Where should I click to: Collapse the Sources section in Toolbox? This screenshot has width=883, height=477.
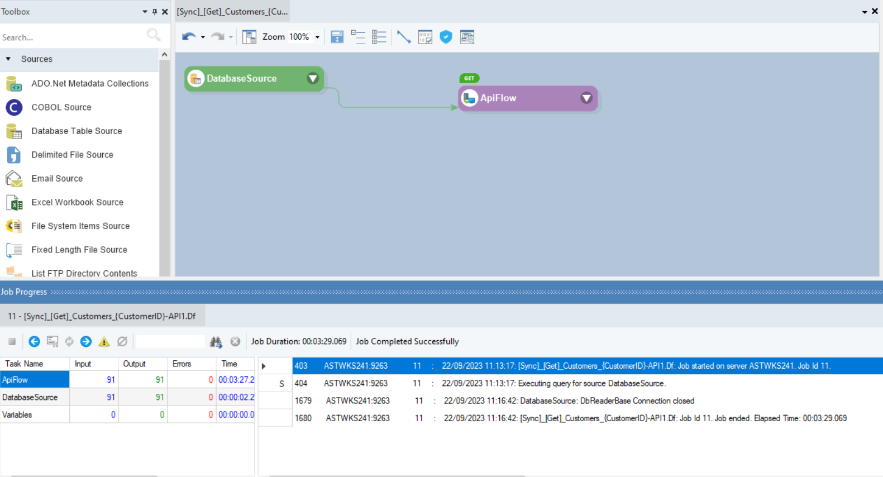pos(8,59)
